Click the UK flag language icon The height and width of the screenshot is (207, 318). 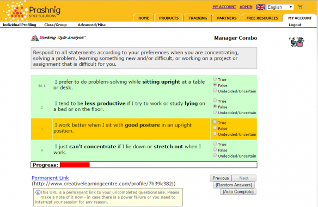click(260, 7)
